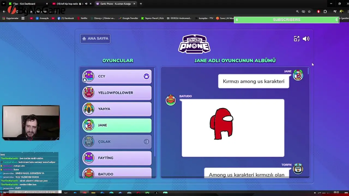Open the browser extensions puzzle menu

tap(325, 11)
